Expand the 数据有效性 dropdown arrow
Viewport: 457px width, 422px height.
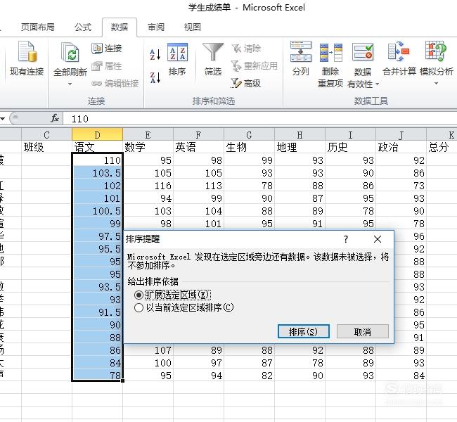pyautogui.click(x=377, y=84)
